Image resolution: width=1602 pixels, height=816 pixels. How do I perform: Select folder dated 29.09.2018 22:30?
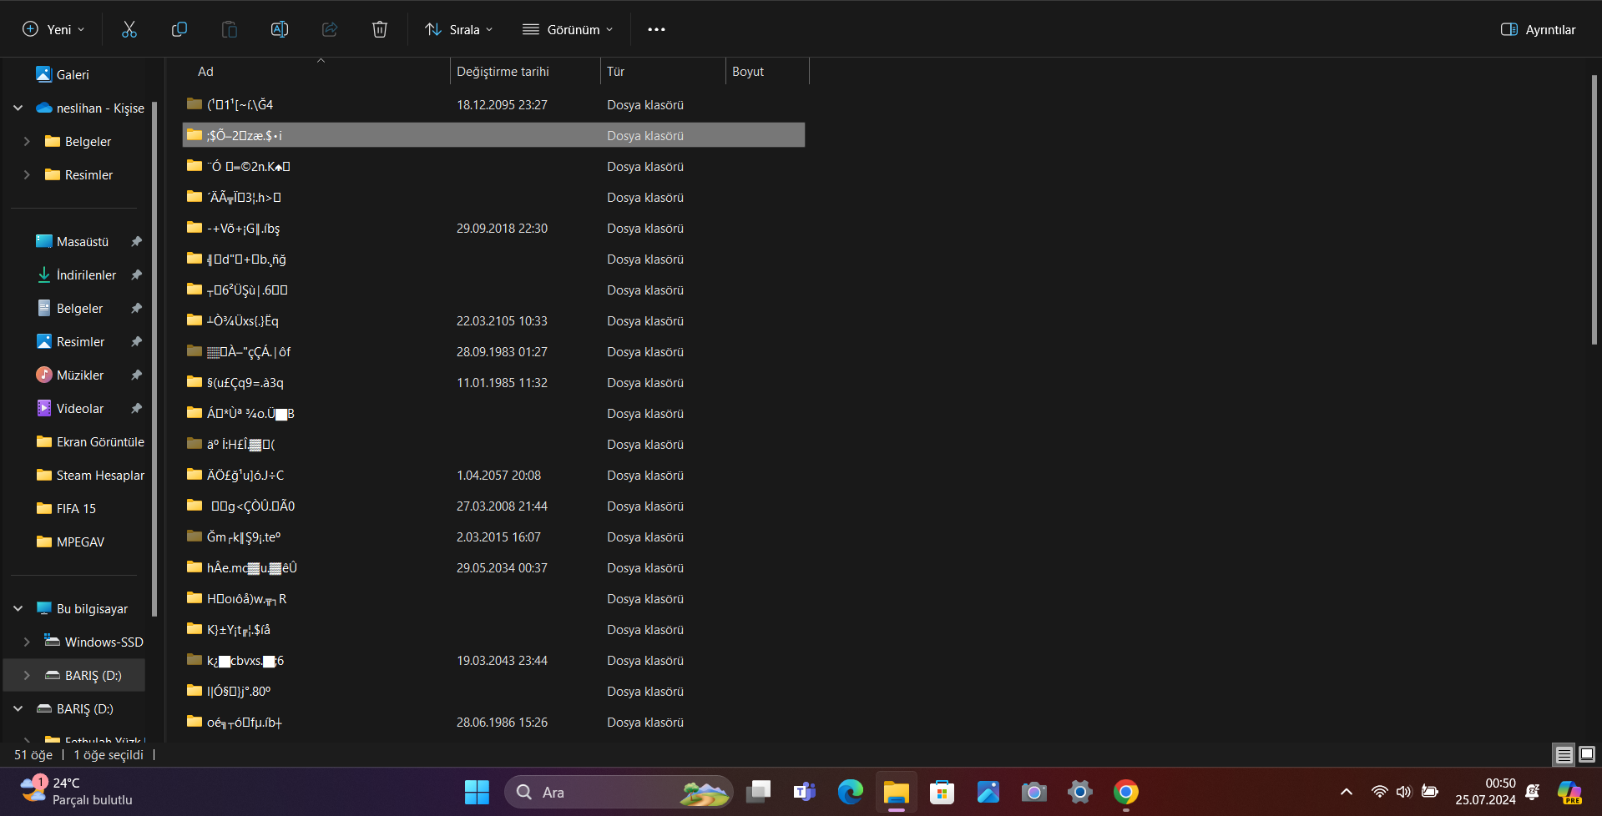(493, 228)
